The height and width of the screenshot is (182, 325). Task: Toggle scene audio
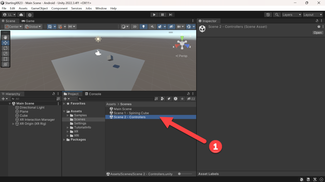pyautogui.click(x=152, y=27)
